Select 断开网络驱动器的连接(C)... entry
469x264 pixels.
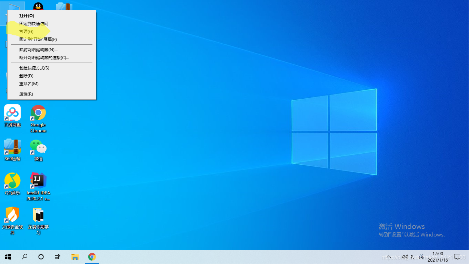[x=52, y=58]
